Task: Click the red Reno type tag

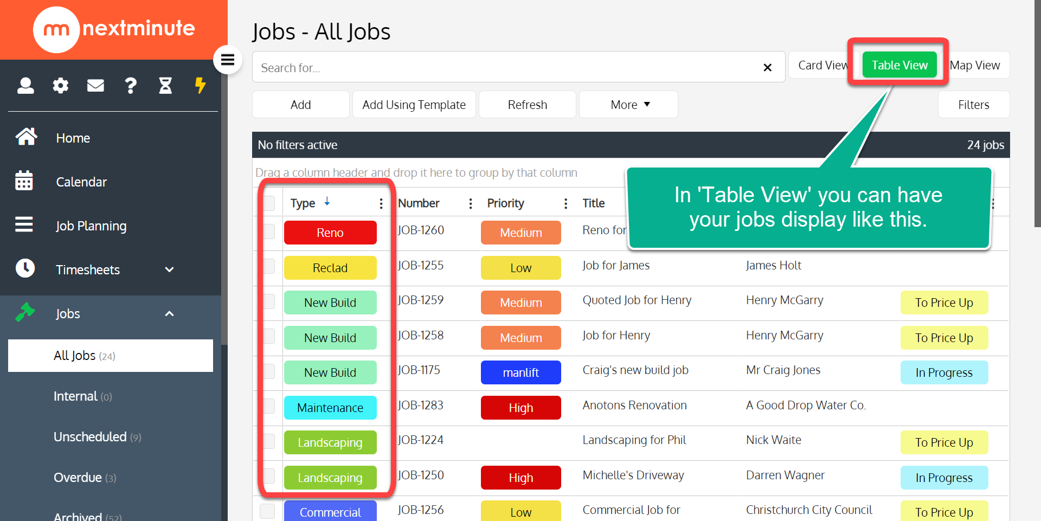Action: 330,233
